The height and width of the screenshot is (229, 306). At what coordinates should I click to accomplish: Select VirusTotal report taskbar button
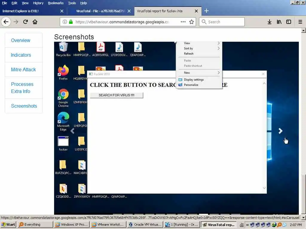[x=218, y=225]
